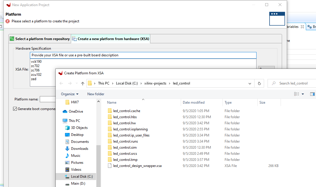
Task: Click the back navigation arrow in file dialog
Action: 62,83
